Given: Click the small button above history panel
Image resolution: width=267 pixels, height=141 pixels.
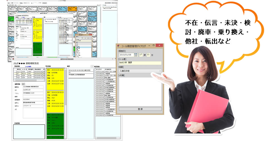Looking at the screenshot, I should 92,66.
